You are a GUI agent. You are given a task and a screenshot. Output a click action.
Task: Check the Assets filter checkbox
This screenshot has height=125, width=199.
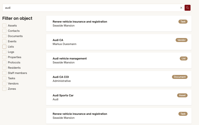pos(4,26)
